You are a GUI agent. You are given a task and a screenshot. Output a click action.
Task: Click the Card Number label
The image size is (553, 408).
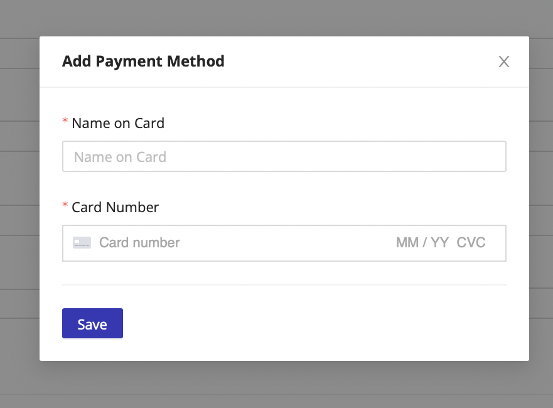[x=115, y=207]
